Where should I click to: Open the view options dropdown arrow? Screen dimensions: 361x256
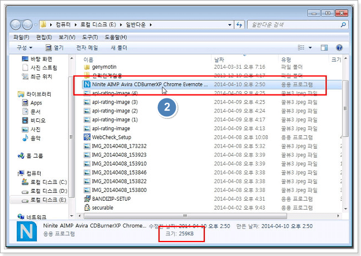(310, 48)
